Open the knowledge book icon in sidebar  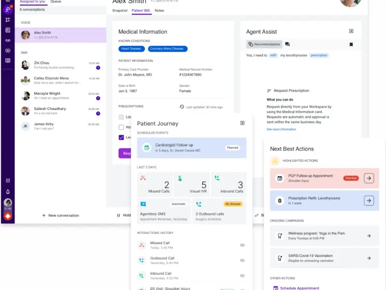click(x=8, y=61)
